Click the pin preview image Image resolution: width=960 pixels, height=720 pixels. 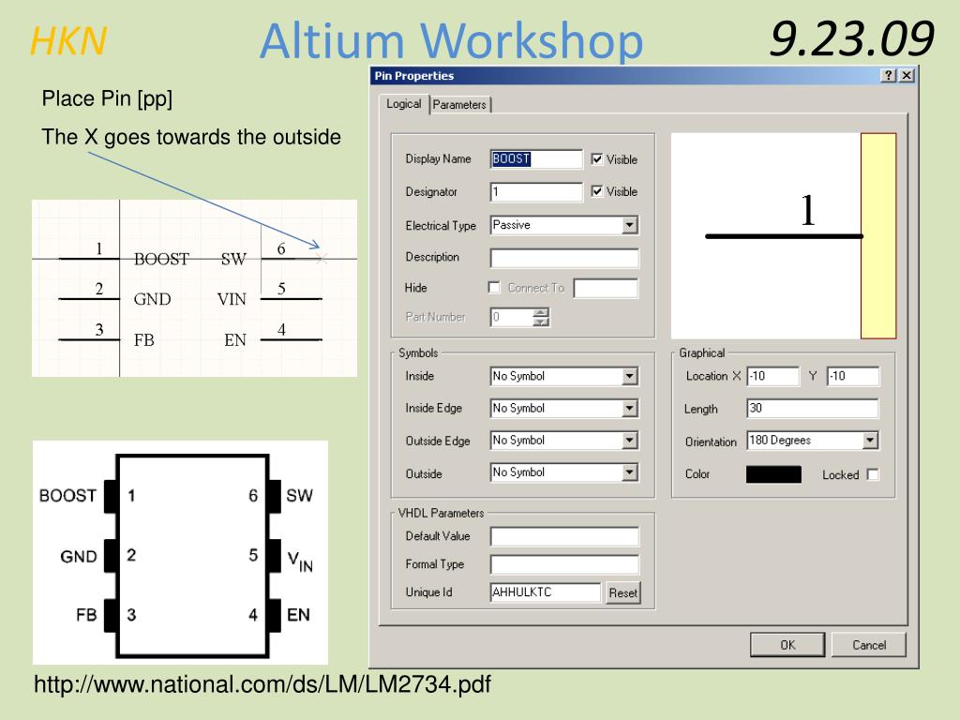pos(784,235)
